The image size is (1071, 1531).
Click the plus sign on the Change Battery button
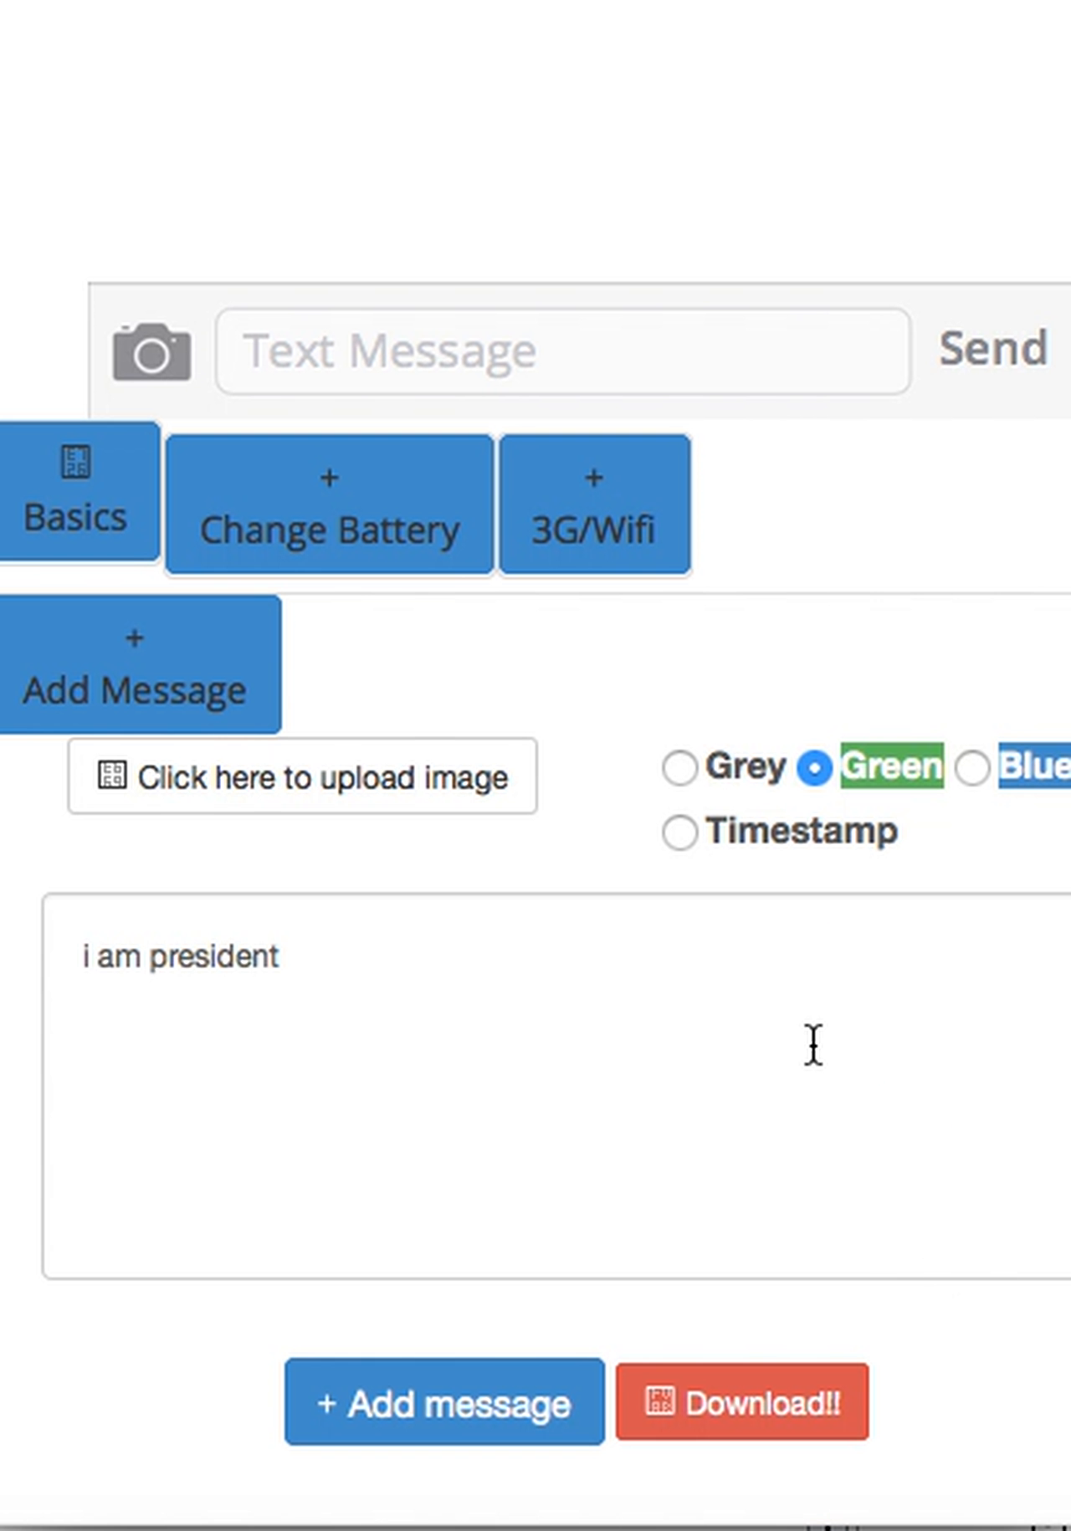pos(328,477)
